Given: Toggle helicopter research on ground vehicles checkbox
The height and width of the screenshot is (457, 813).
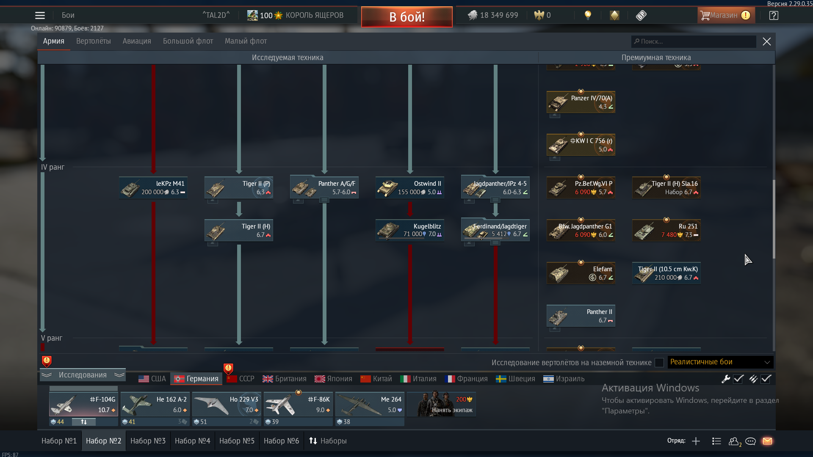Looking at the screenshot, I should 659,363.
